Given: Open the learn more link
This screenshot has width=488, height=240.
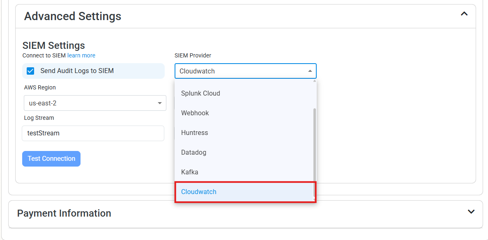Looking at the screenshot, I should click(x=81, y=55).
